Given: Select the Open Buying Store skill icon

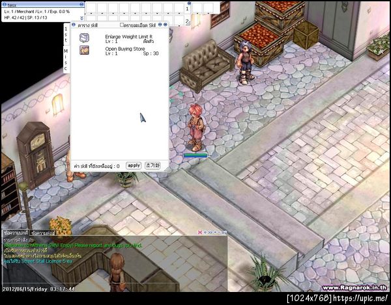Looking at the screenshot, I should coord(84,50).
